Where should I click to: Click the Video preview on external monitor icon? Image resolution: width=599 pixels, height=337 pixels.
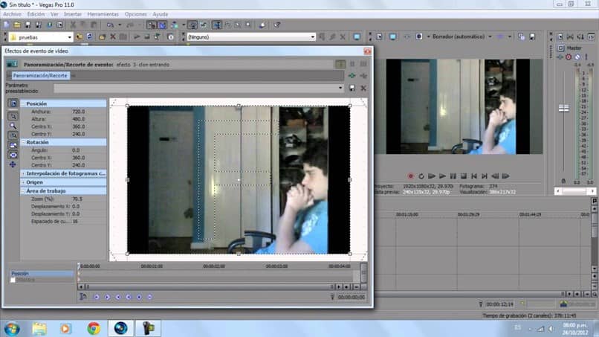392,36
